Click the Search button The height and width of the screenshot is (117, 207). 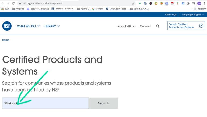(x=103, y=103)
